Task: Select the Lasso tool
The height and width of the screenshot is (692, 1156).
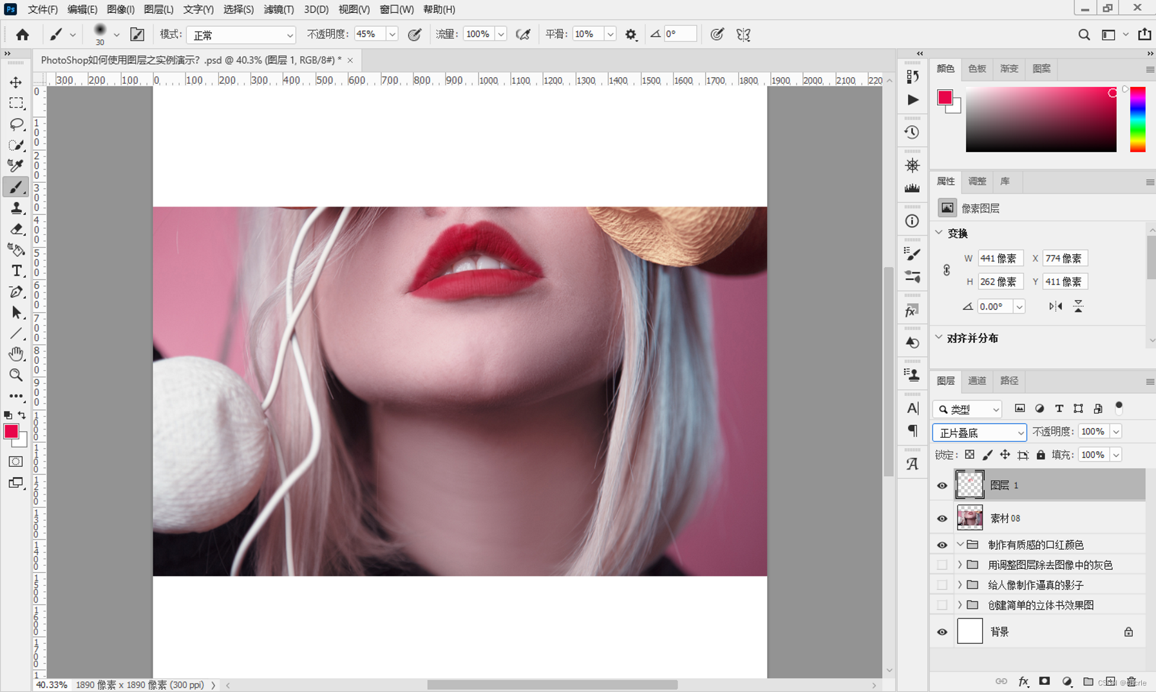Action: pos(16,124)
